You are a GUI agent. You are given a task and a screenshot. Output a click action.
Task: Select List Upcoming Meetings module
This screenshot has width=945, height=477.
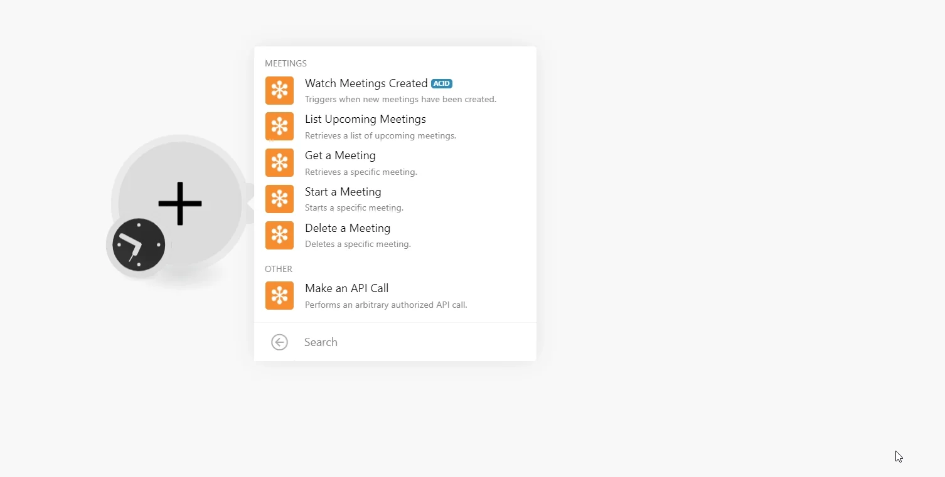point(395,127)
